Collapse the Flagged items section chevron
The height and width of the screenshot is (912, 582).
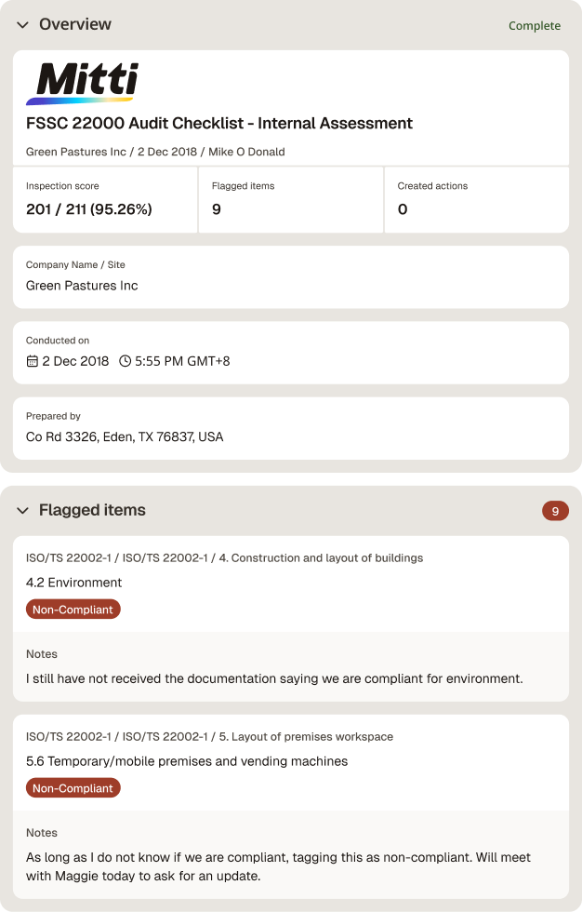(x=22, y=511)
